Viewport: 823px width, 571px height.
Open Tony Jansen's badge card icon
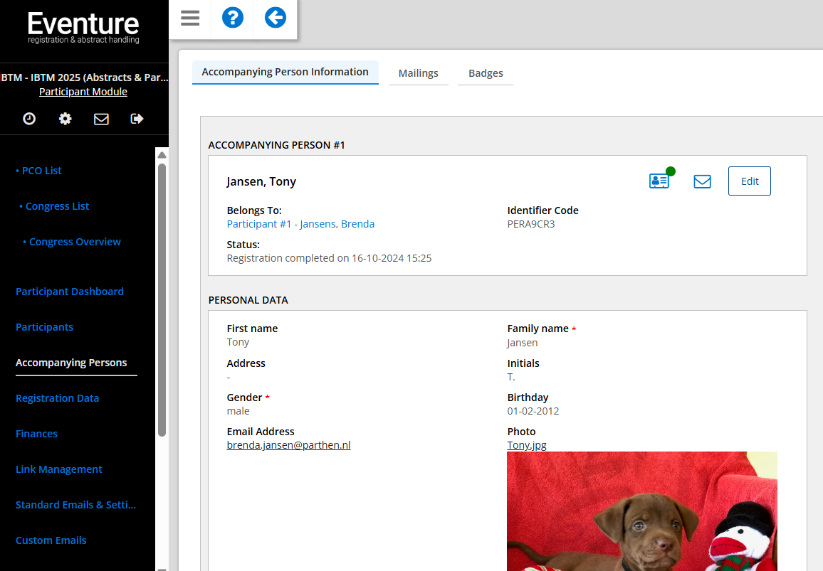click(659, 181)
